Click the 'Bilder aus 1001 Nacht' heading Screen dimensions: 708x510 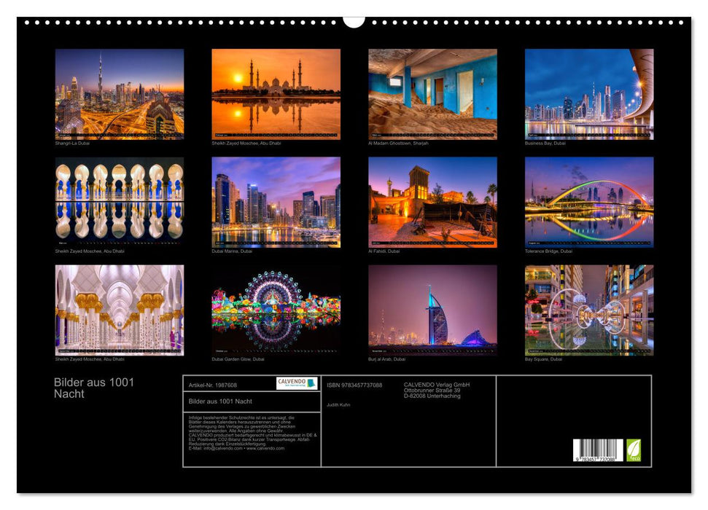click(94, 388)
